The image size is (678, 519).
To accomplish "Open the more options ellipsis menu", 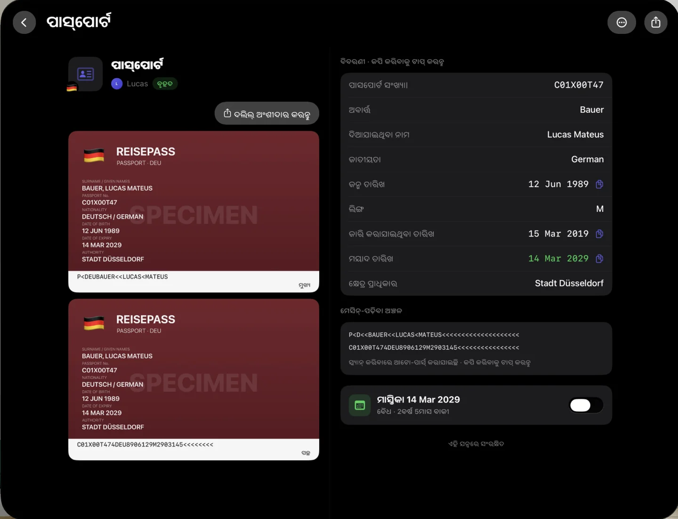I will (x=621, y=23).
